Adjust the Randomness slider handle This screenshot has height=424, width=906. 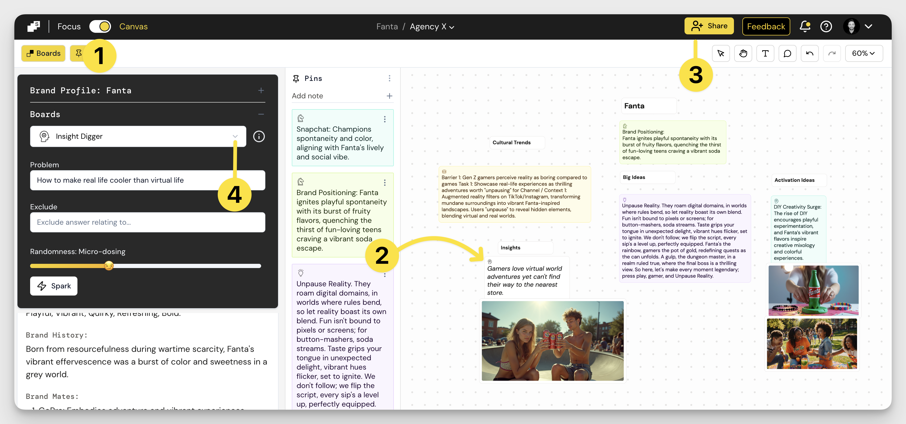[109, 266]
